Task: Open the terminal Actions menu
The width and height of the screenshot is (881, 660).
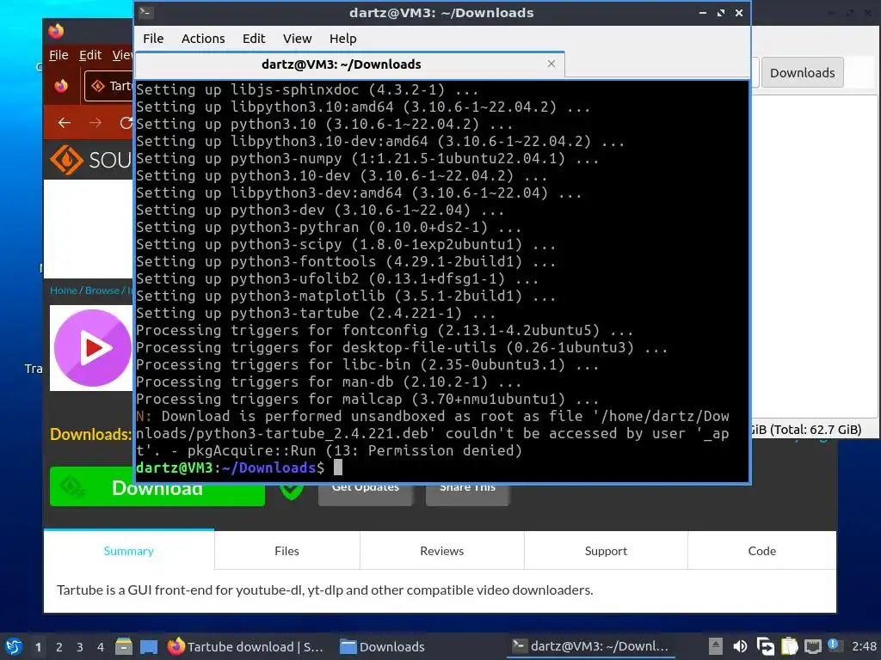Action: (x=203, y=39)
